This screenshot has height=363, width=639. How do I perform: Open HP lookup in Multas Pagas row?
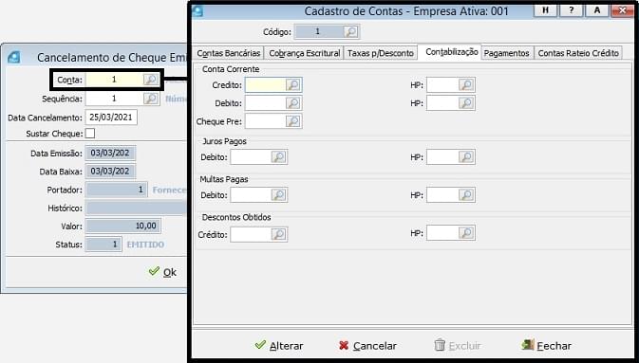click(x=466, y=195)
